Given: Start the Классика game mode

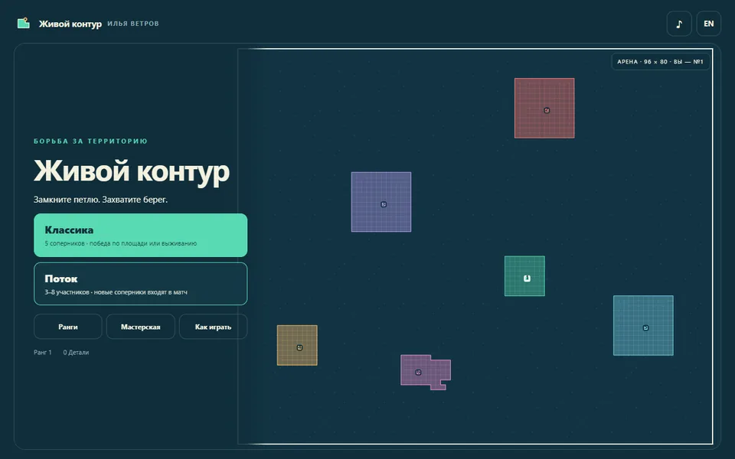Looking at the screenshot, I should click(x=141, y=235).
